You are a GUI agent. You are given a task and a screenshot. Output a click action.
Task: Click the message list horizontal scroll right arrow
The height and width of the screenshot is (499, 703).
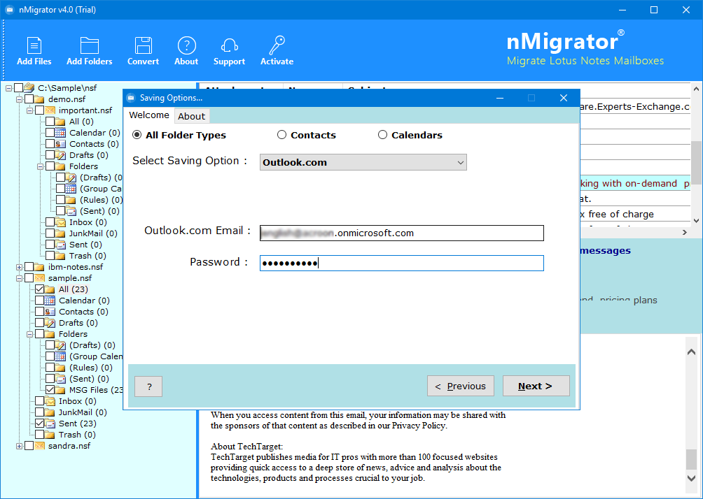[x=684, y=232]
